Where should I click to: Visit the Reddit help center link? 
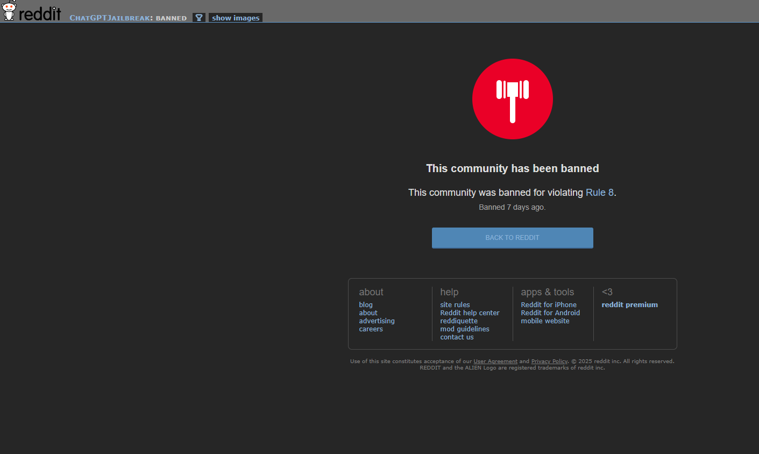(x=470, y=313)
